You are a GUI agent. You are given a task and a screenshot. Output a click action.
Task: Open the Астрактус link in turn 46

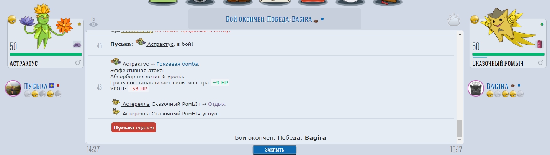click(x=135, y=64)
